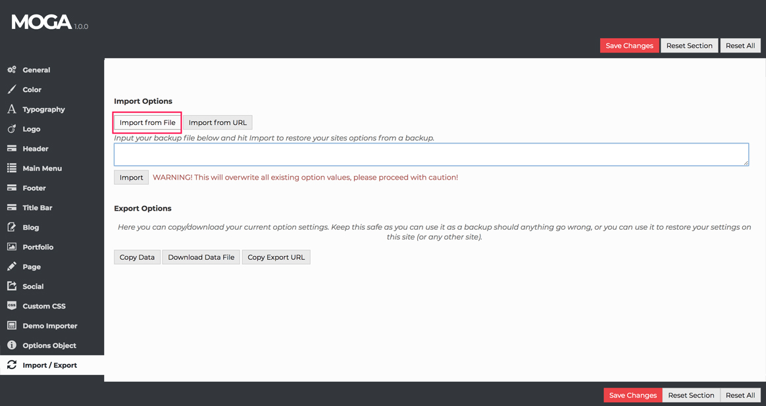The height and width of the screenshot is (406, 766).
Task: Click the Color brush icon
Action: click(12, 89)
